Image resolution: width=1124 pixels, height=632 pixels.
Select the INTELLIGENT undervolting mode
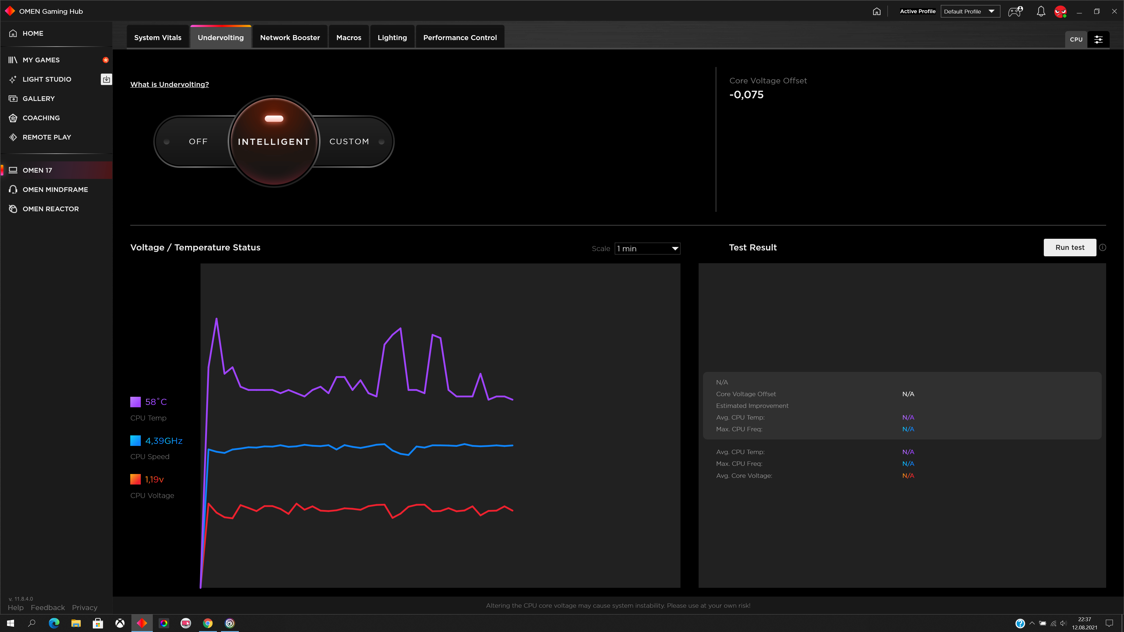tap(274, 141)
